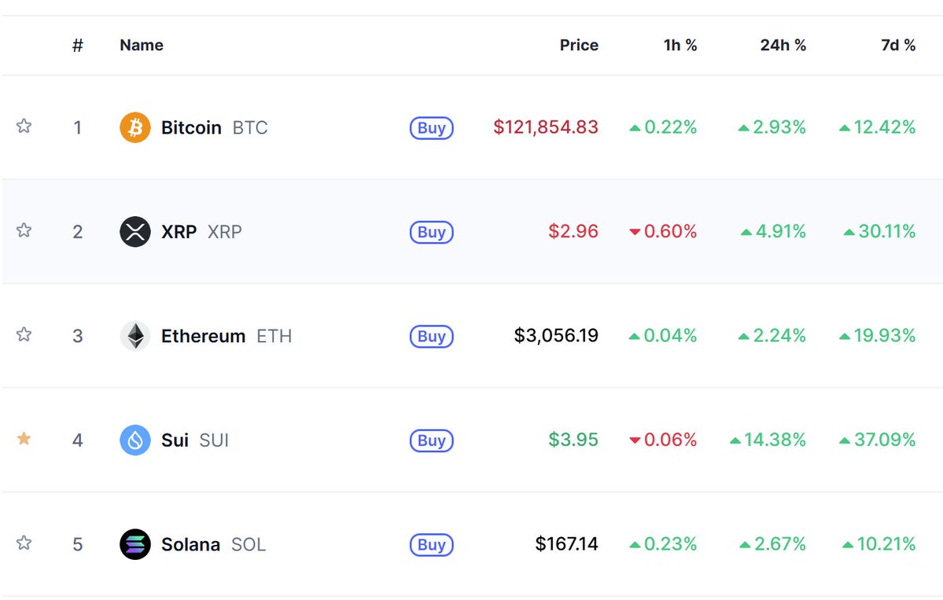Remove Sui from watchlist via gold star
Screen dimensions: 943x600
pyautogui.click(x=24, y=438)
